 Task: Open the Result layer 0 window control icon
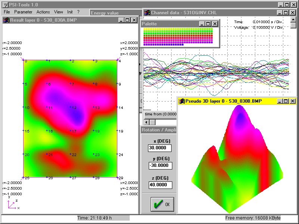[6, 20]
